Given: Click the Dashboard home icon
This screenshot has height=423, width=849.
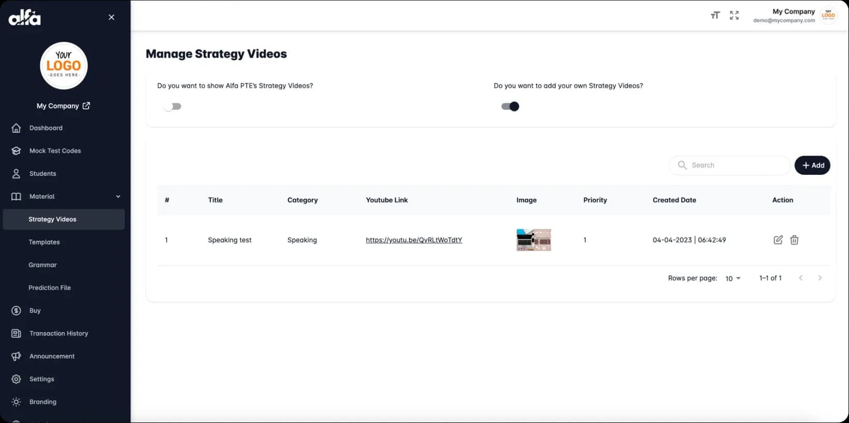Looking at the screenshot, I should point(16,128).
